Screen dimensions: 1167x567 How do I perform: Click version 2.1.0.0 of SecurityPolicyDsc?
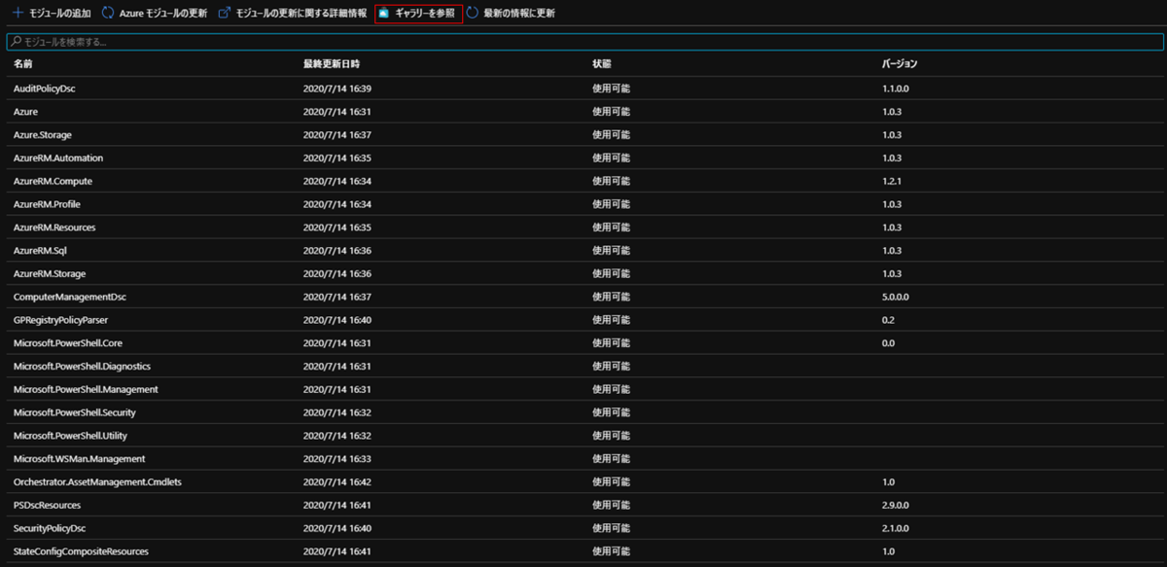896,528
